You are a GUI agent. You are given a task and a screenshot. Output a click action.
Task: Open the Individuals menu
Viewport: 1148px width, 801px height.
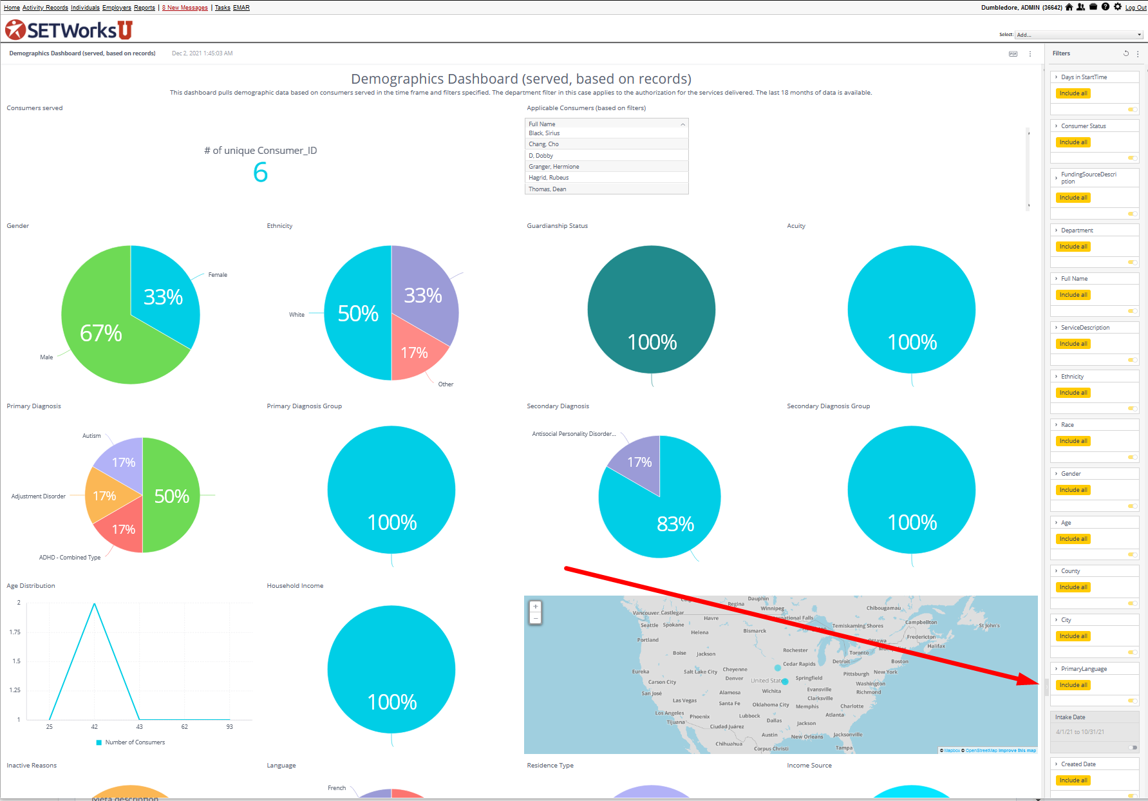tap(85, 8)
